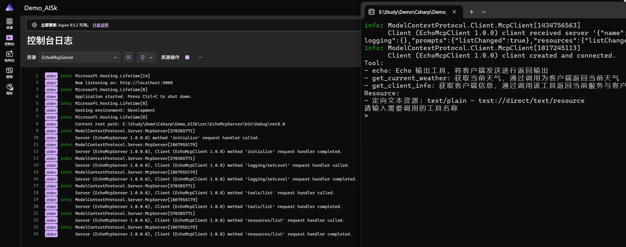Image resolution: width=626 pixels, height=247 pixels.
Task: Click the test://direct/text/resource line in terminal
Action: pyautogui.click(x=474, y=101)
